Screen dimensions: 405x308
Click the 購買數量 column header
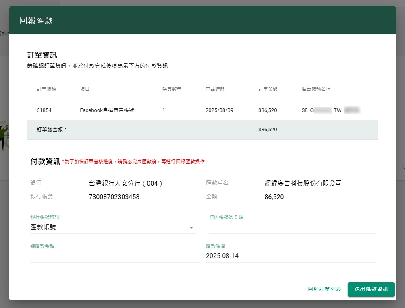172,89
